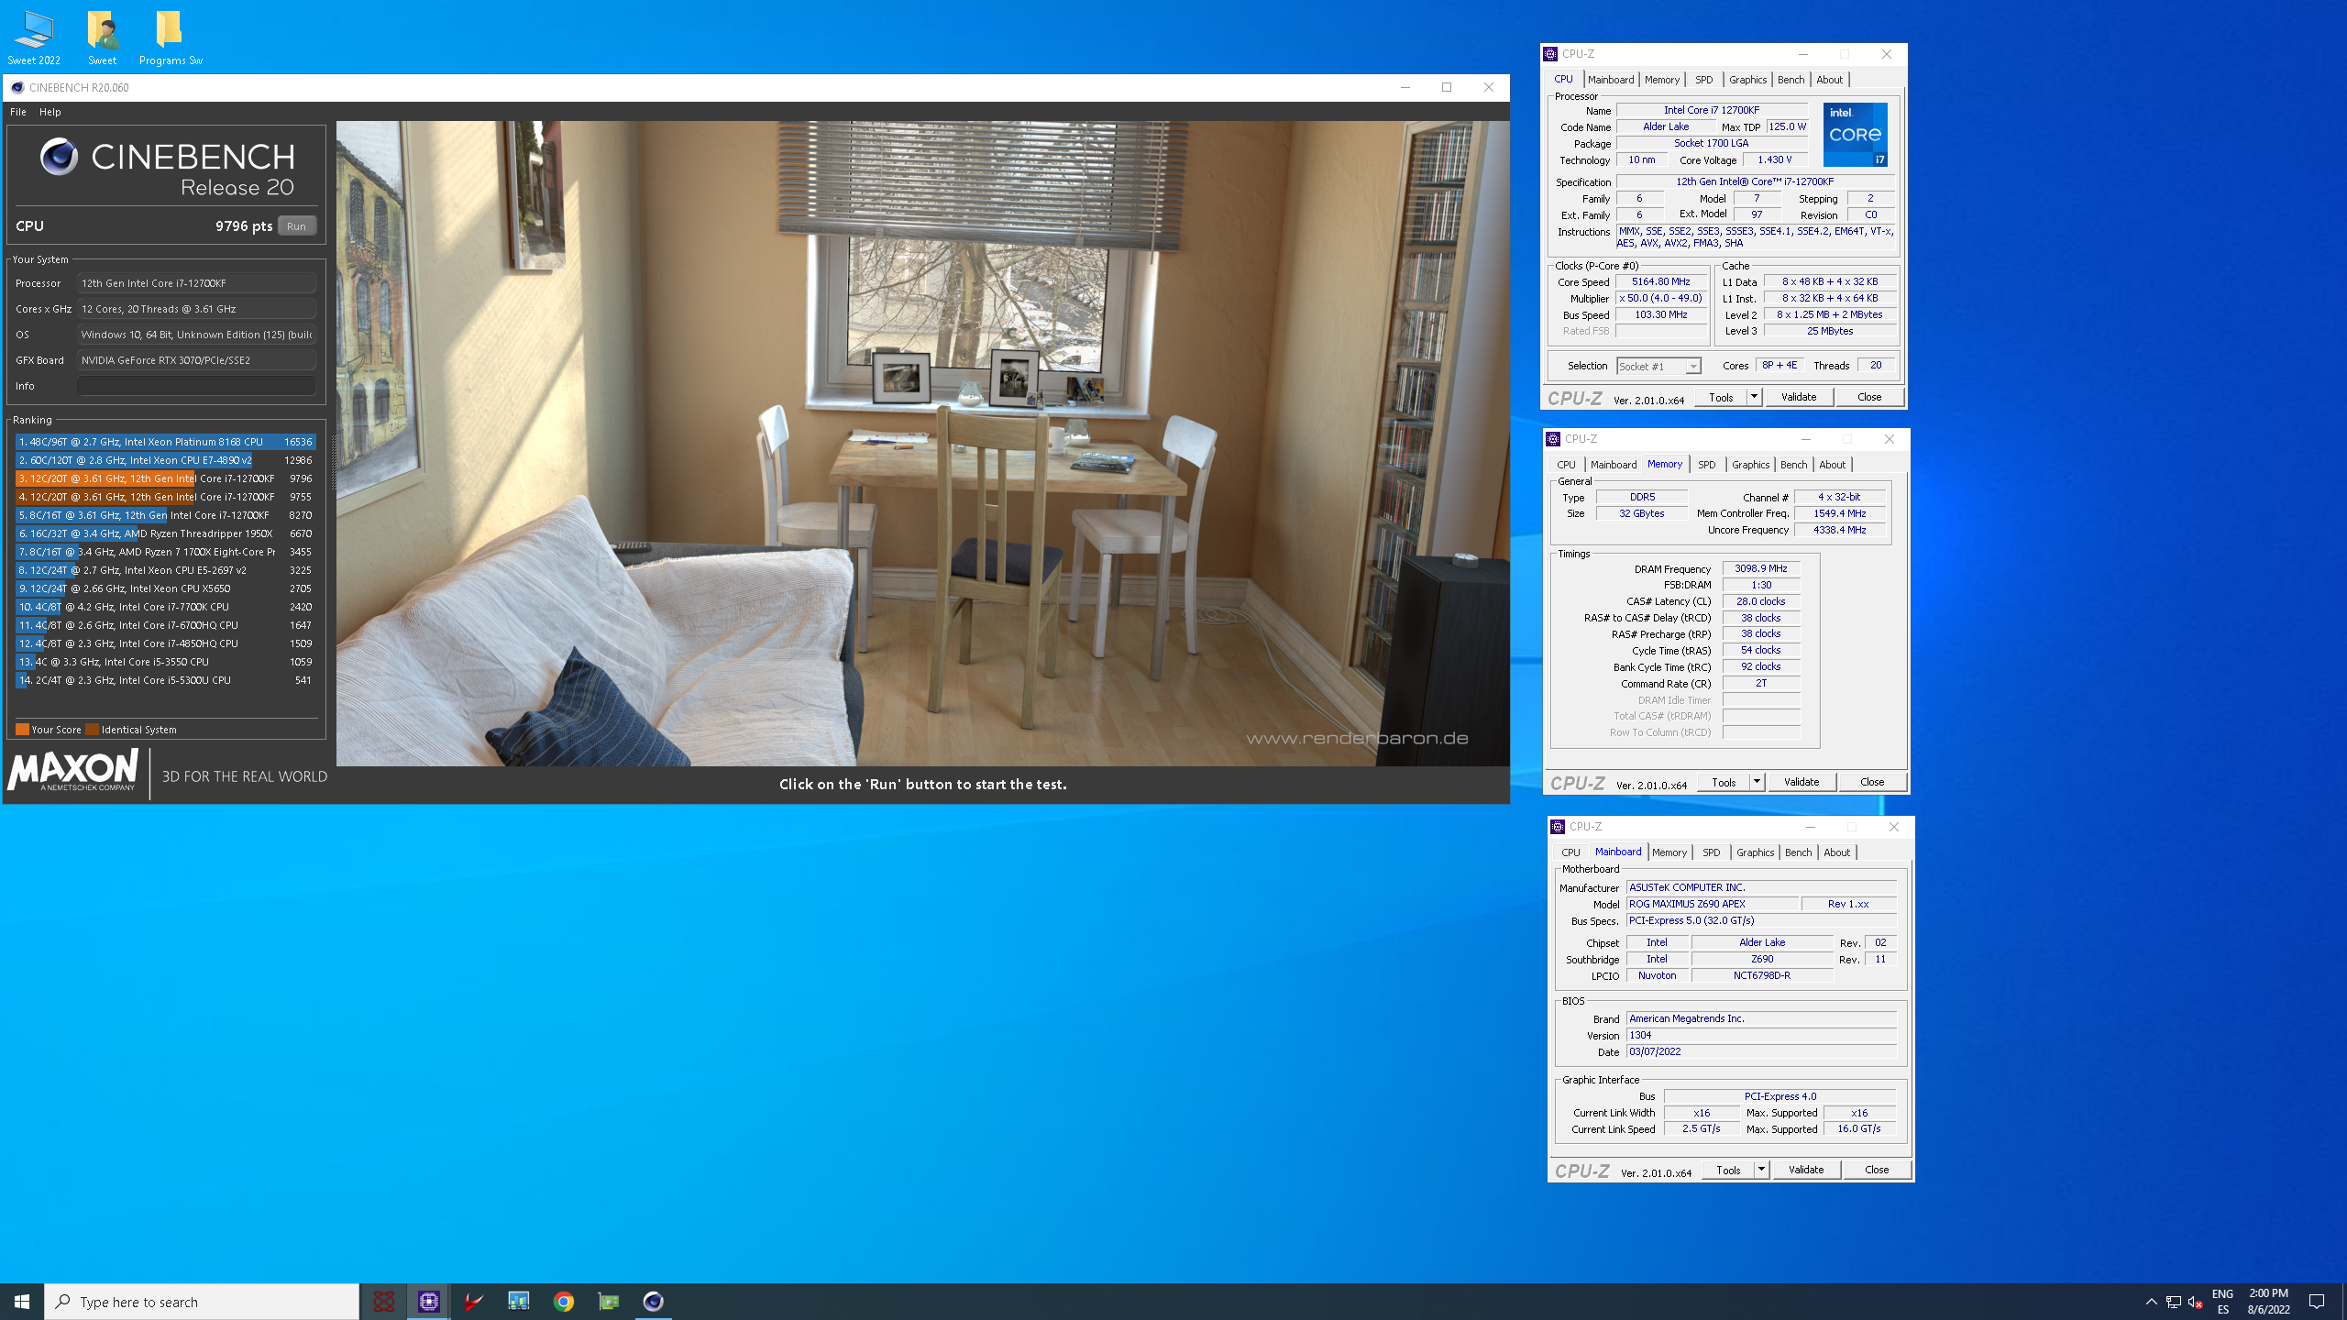Click Core Speed value 5164.80 MHz
The image size is (2347, 1320).
point(1660,281)
